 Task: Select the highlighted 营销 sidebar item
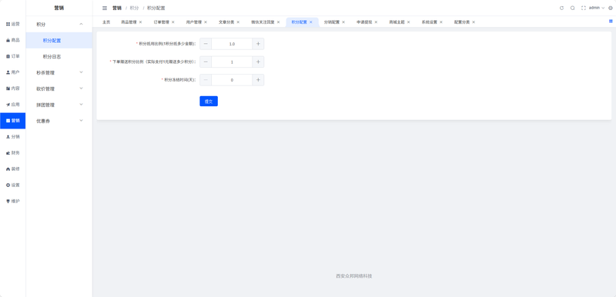(x=12, y=121)
